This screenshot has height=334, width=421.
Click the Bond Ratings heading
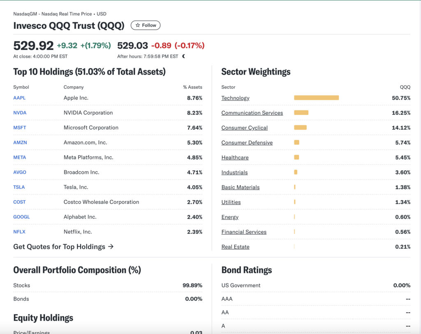pyautogui.click(x=247, y=270)
